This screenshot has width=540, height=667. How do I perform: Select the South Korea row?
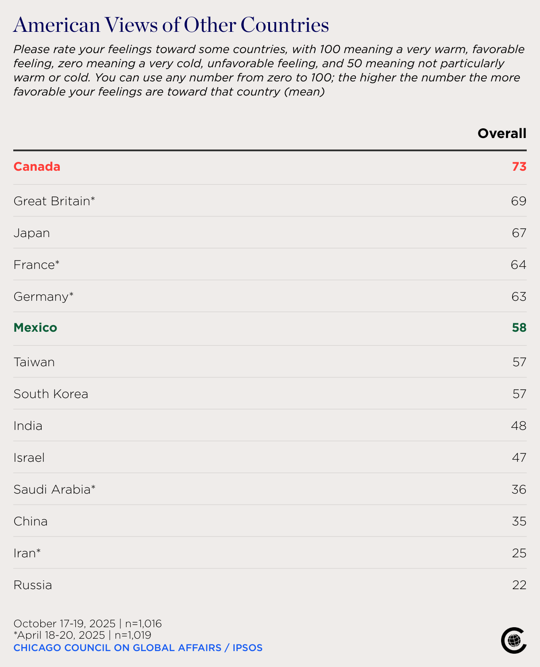click(x=270, y=394)
